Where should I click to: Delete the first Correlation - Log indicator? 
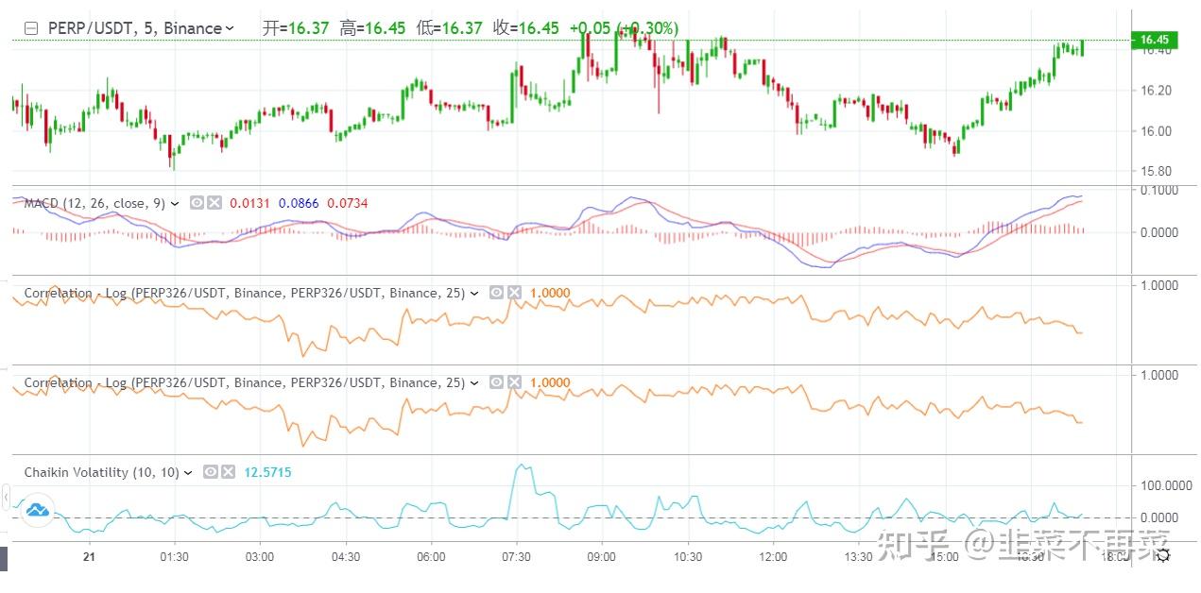[514, 293]
